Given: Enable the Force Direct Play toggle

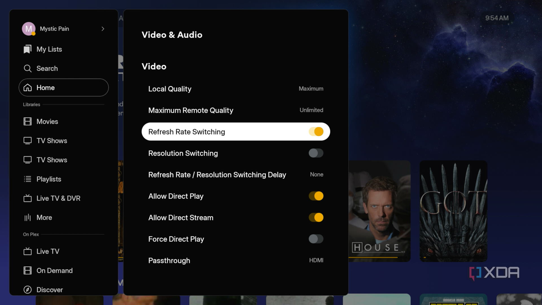Looking at the screenshot, I should point(316,239).
